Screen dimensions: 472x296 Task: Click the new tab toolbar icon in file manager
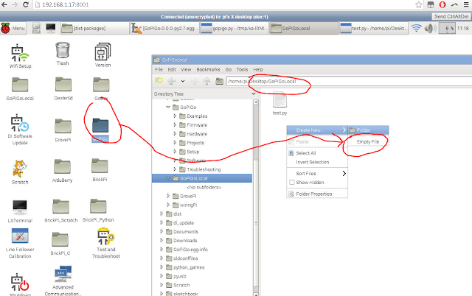[159, 81]
